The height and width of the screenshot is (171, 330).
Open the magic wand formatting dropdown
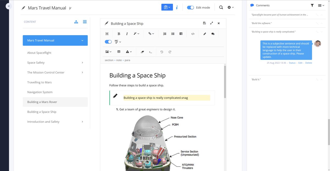click(x=136, y=34)
